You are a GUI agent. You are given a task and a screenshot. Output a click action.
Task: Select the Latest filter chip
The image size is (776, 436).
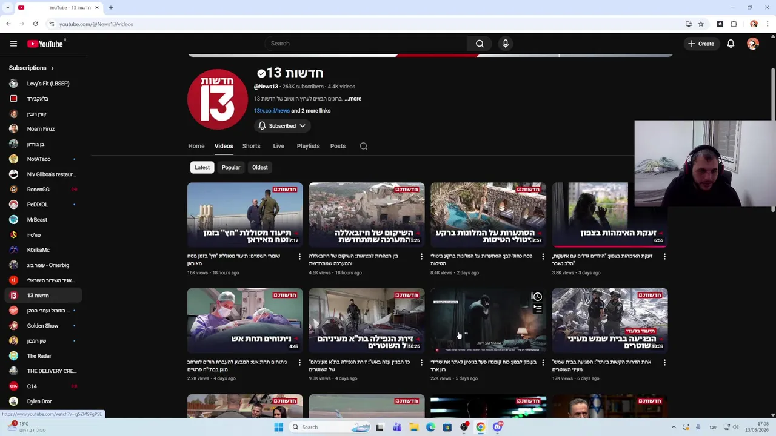202,168
